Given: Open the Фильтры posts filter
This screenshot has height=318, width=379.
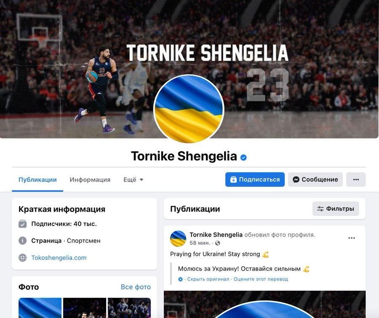Looking at the screenshot, I should coord(336,209).
